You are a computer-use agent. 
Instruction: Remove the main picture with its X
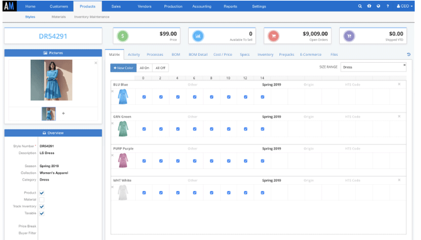pyautogui.click(x=96, y=63)
